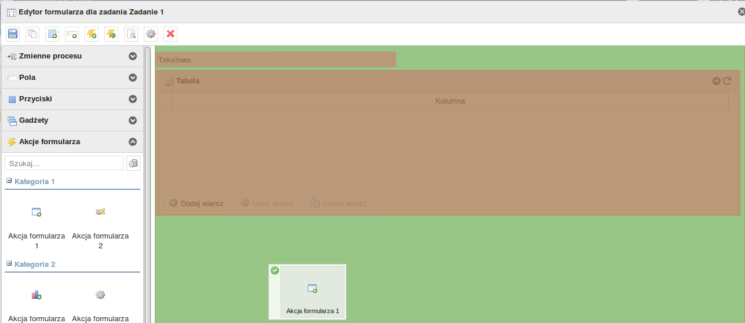Screen dimensions: 745x323
Task: Collapse the Kategoria 1 group
Action: 9,181
